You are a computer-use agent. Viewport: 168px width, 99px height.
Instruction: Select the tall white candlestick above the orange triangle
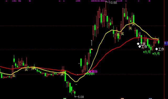click(92, 43)
